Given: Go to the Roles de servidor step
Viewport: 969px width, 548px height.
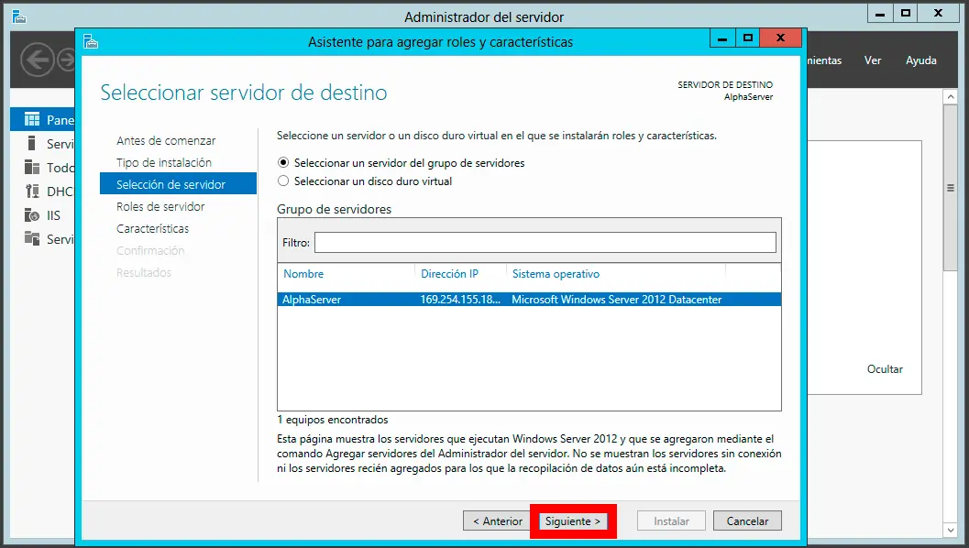Looking at the screenshot, I should 160,206.
